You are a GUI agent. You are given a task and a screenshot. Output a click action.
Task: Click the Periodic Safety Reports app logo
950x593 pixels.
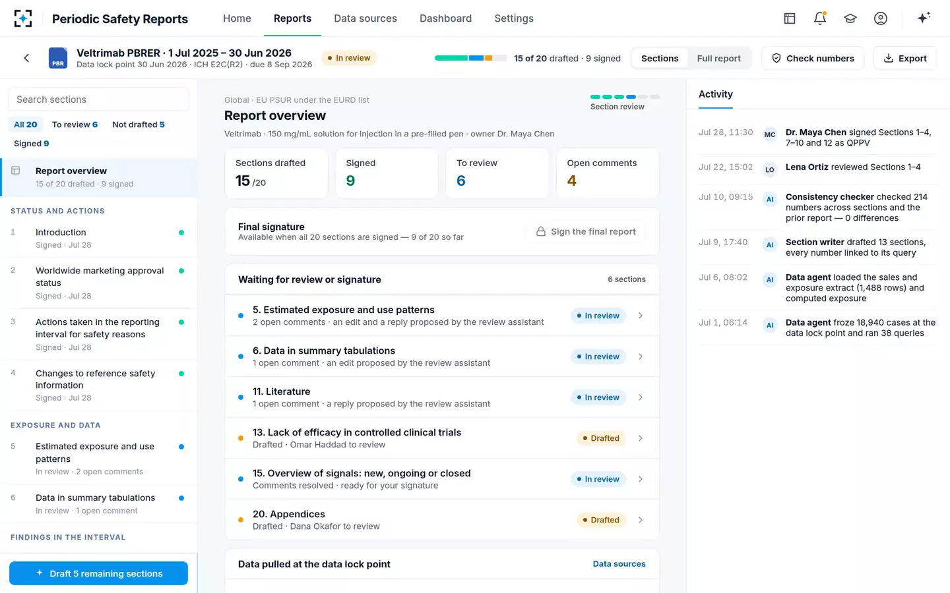[23, 18]
